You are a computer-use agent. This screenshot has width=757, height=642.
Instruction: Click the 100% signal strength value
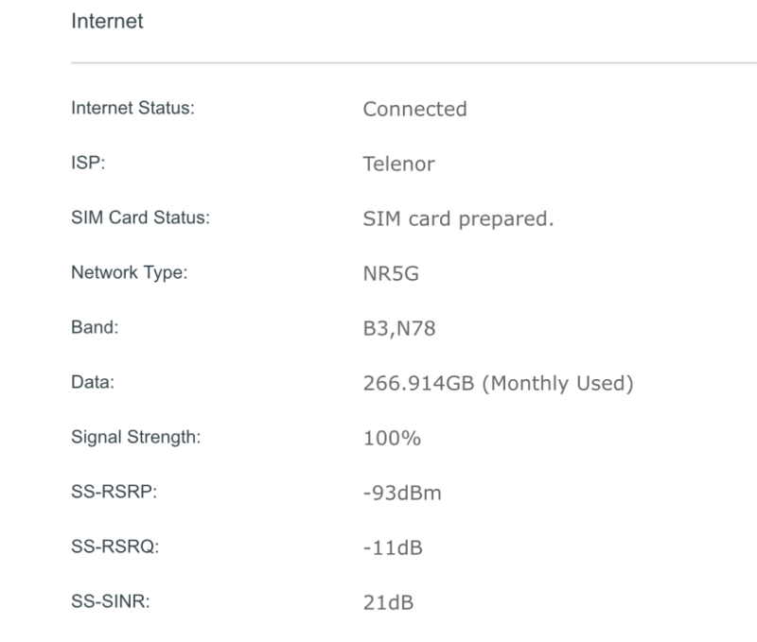(392, 438)
